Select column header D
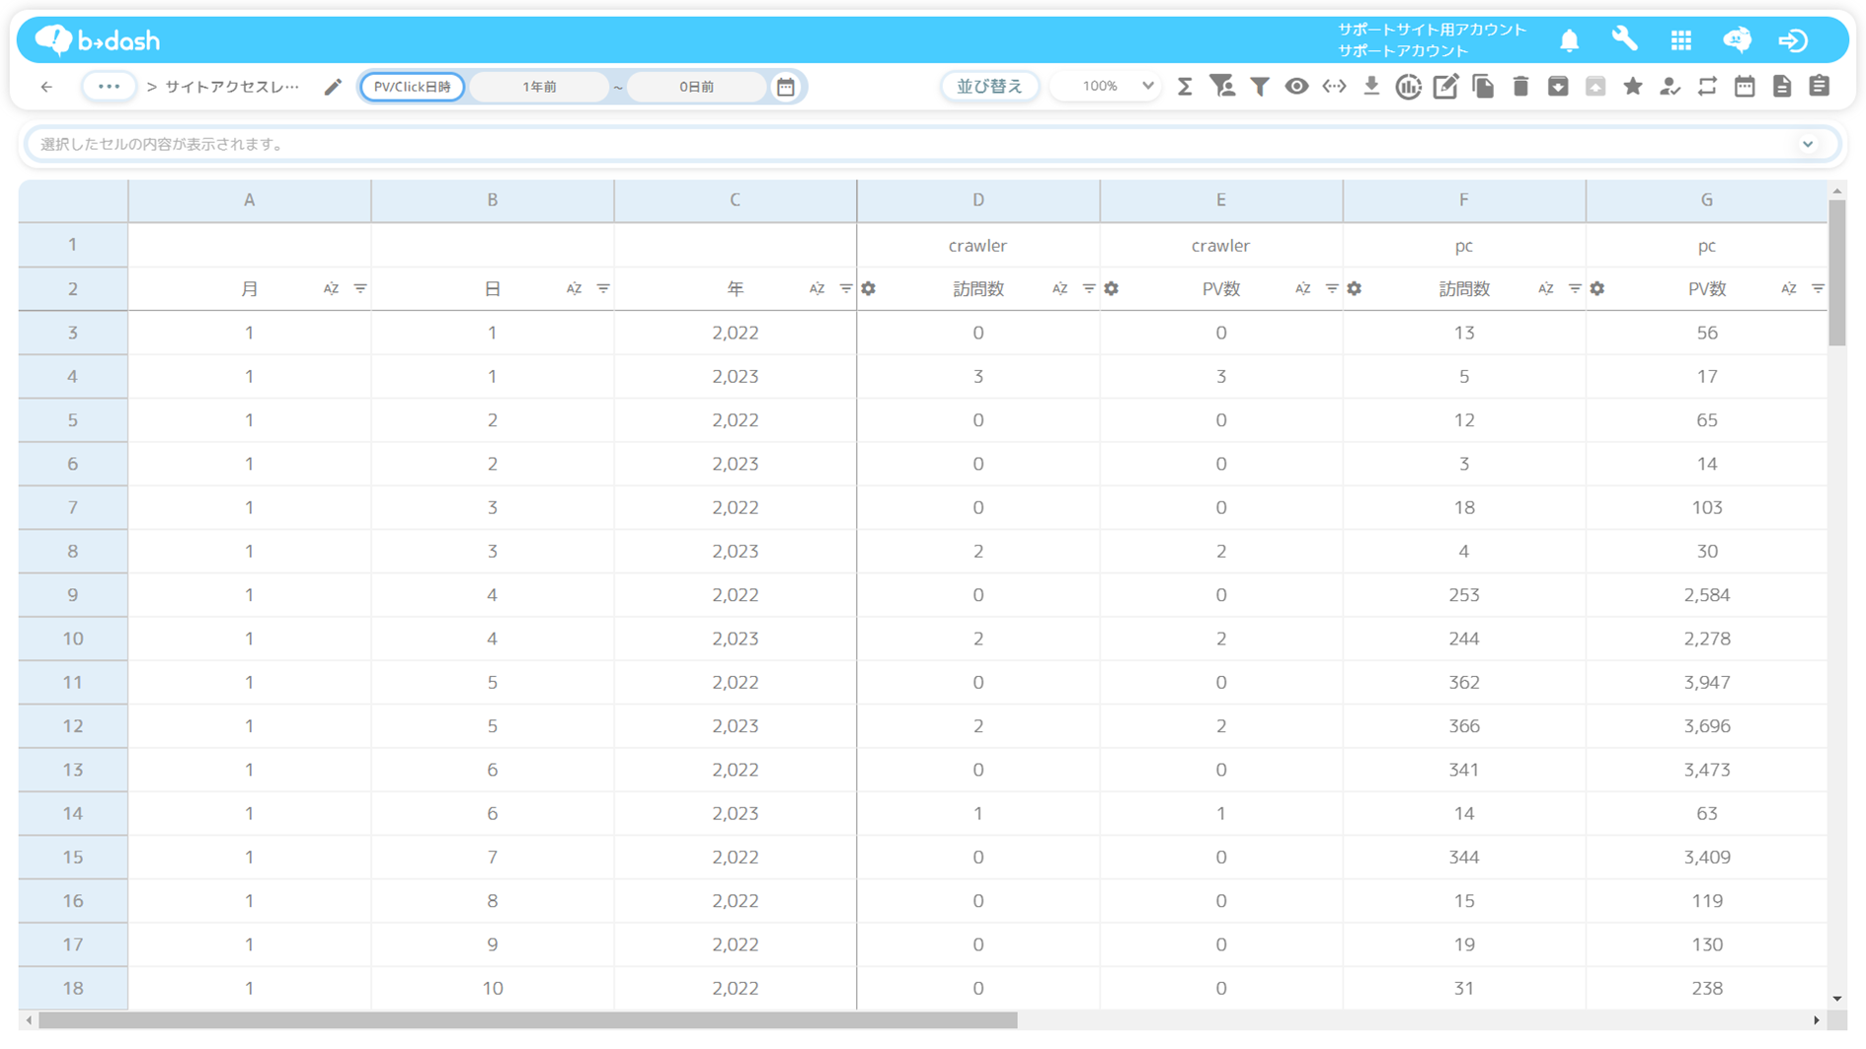 (x=978, y=200)
